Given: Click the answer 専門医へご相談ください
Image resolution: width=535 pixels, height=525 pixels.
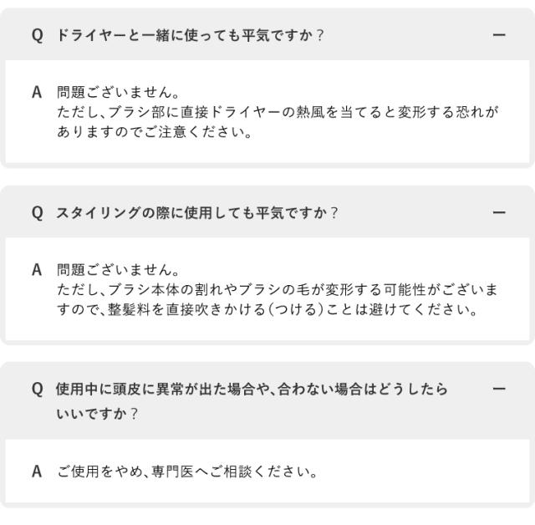Looking at the screenshot, I should (x=187, y=471).
